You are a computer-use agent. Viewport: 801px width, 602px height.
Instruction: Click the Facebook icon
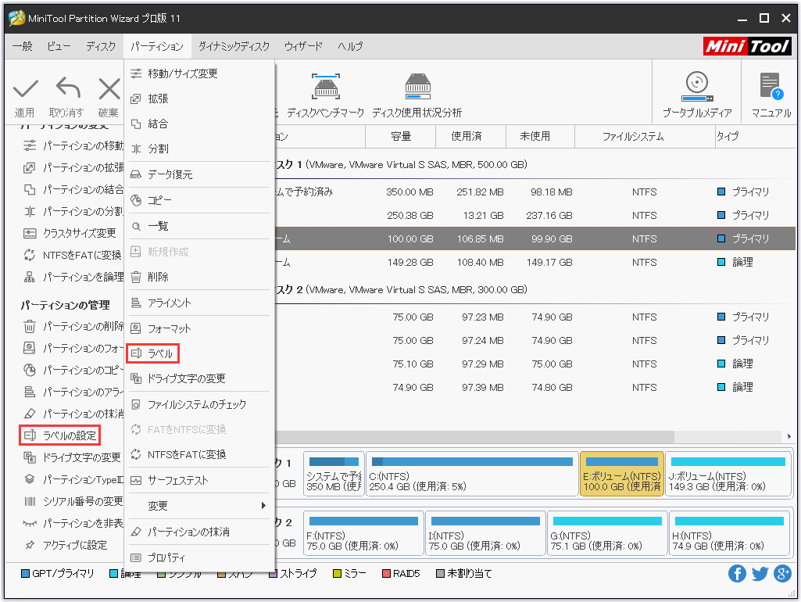[737, 573]
